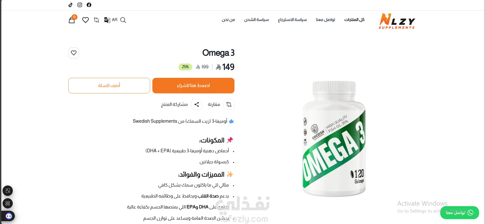Click the green WhatsApp تواصل معنا button
485x224 pixels.
(459, 213)
